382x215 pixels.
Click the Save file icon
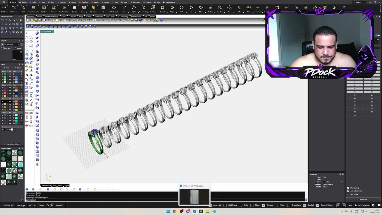pos(36,20)
